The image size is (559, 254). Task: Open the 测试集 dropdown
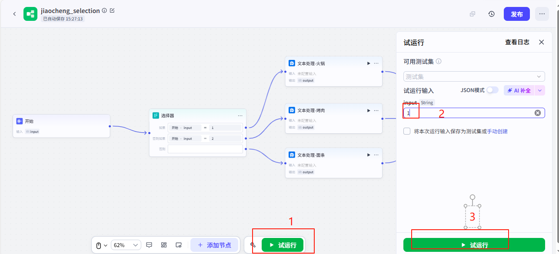474,76
